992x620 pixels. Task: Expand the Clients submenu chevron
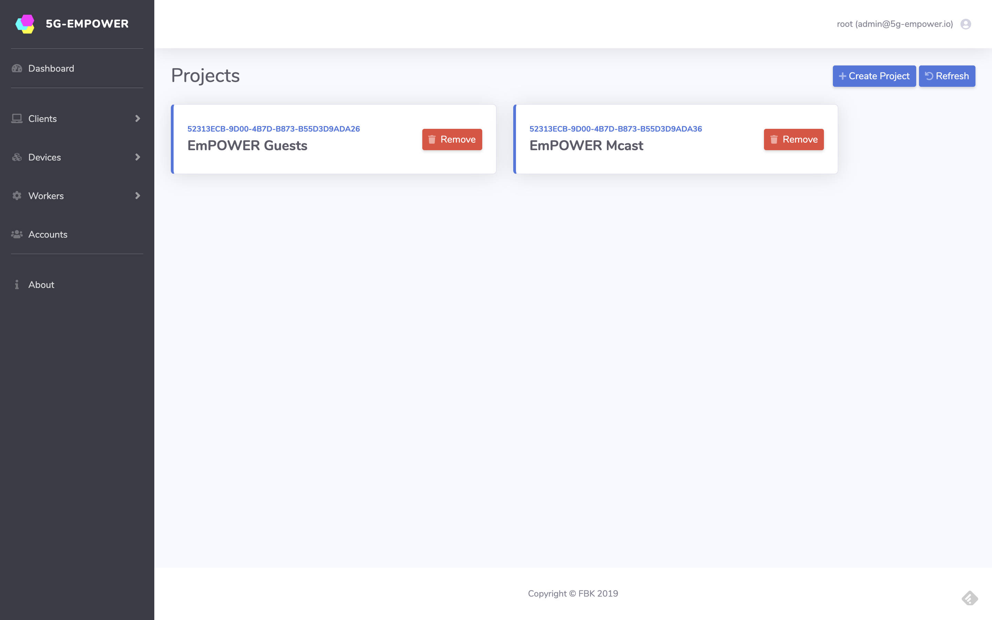coord(138,118)
